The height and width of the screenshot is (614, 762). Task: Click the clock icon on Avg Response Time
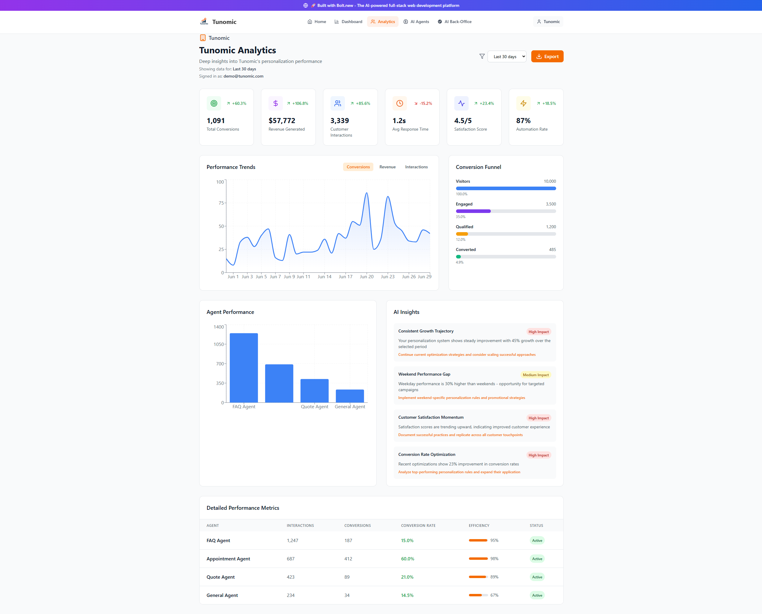pyautogui.click(x=399, y=103)
